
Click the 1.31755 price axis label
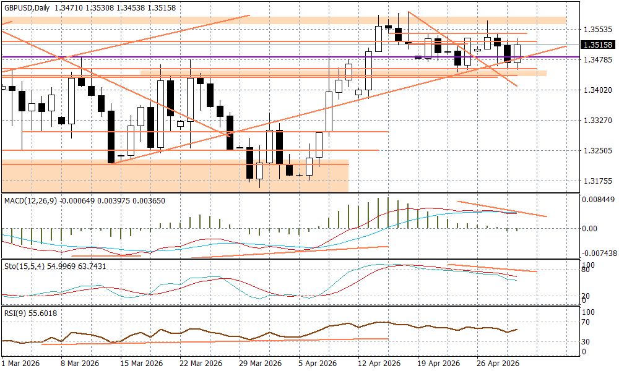coord(598,181)
